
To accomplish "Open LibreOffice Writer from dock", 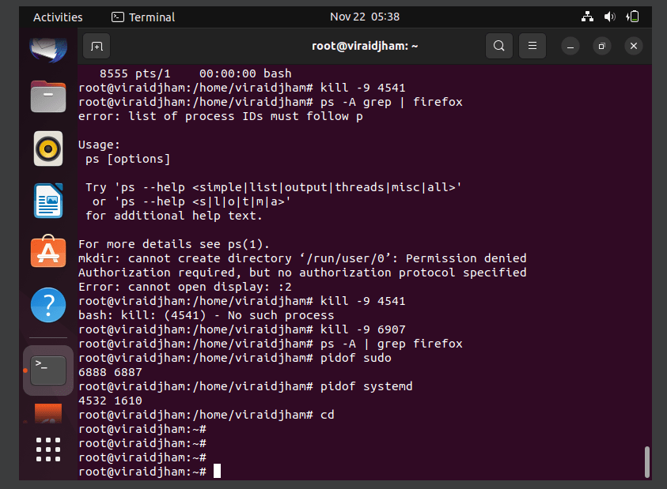I will (48, 201).
